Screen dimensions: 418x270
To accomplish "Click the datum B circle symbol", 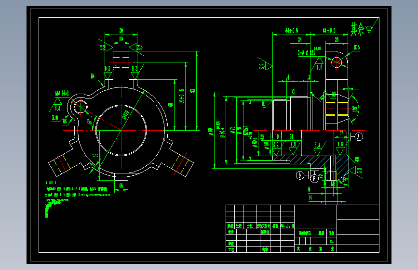I will (300, 175).
